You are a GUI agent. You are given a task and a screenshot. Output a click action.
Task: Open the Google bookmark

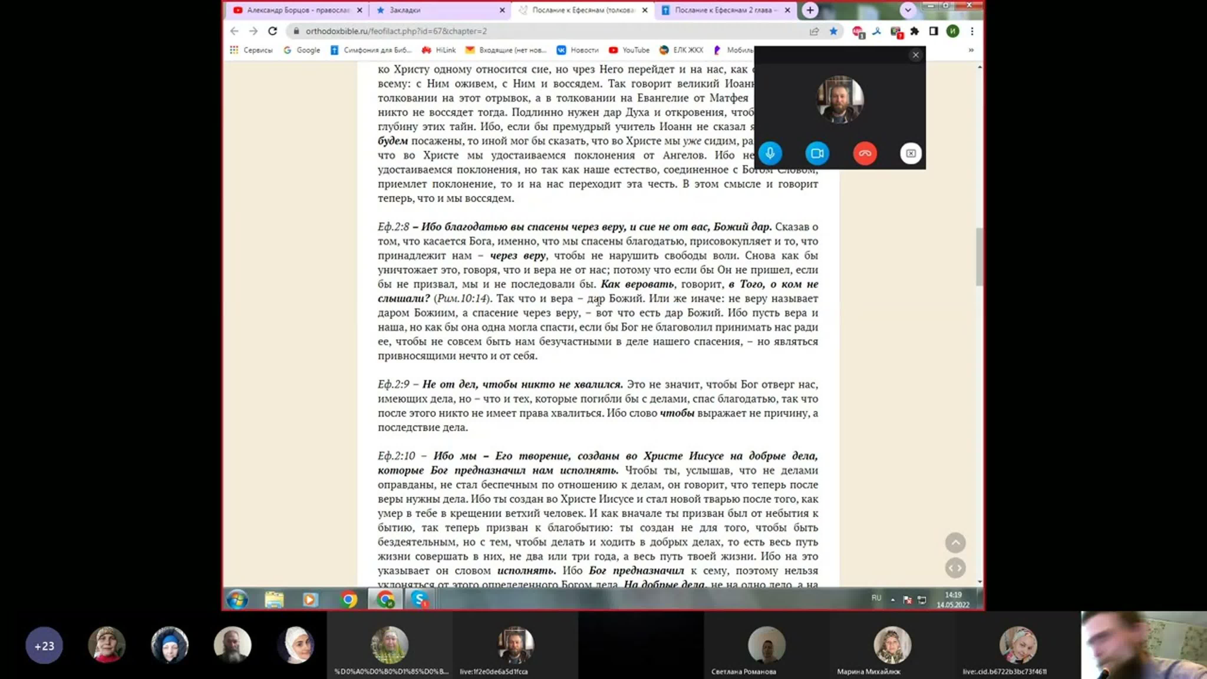tap(302, 50)
